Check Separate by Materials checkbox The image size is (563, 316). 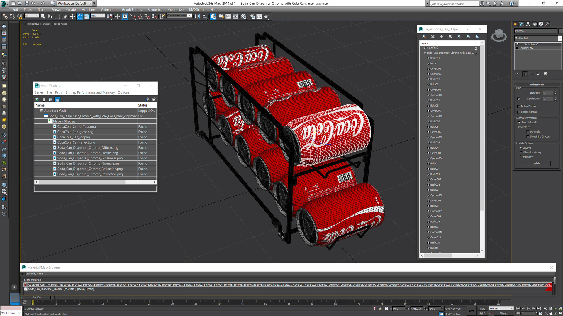point(528,132)
